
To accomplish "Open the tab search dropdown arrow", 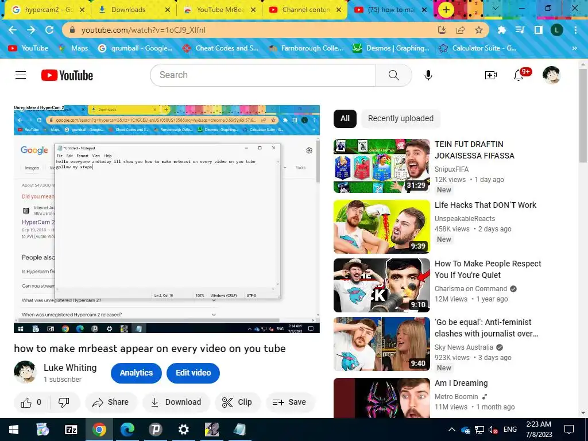I will coord(496,8).
